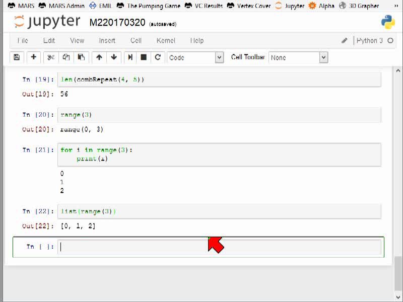Image resolution: width=403 pixels, height=302 pixels.
Task: Click the scrollbar up arrow
Action: (x=398, y=70)
